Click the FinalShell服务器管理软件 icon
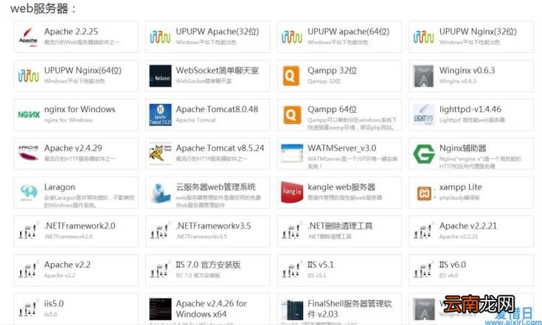 [x=292, y=310]
